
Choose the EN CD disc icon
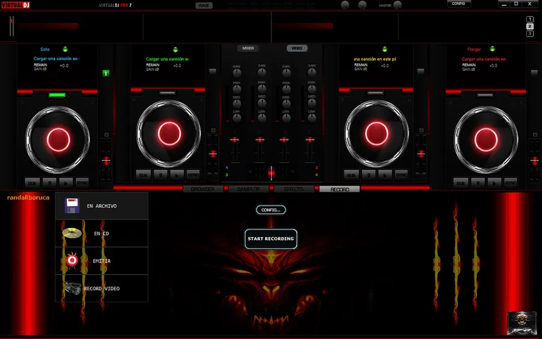(x=72, y=233)
